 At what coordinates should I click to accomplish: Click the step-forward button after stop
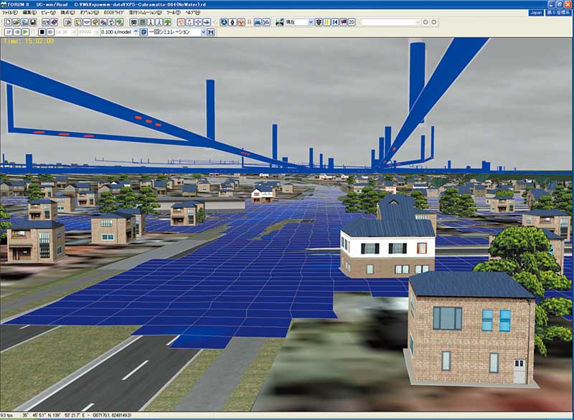click(x=50, y=32)
